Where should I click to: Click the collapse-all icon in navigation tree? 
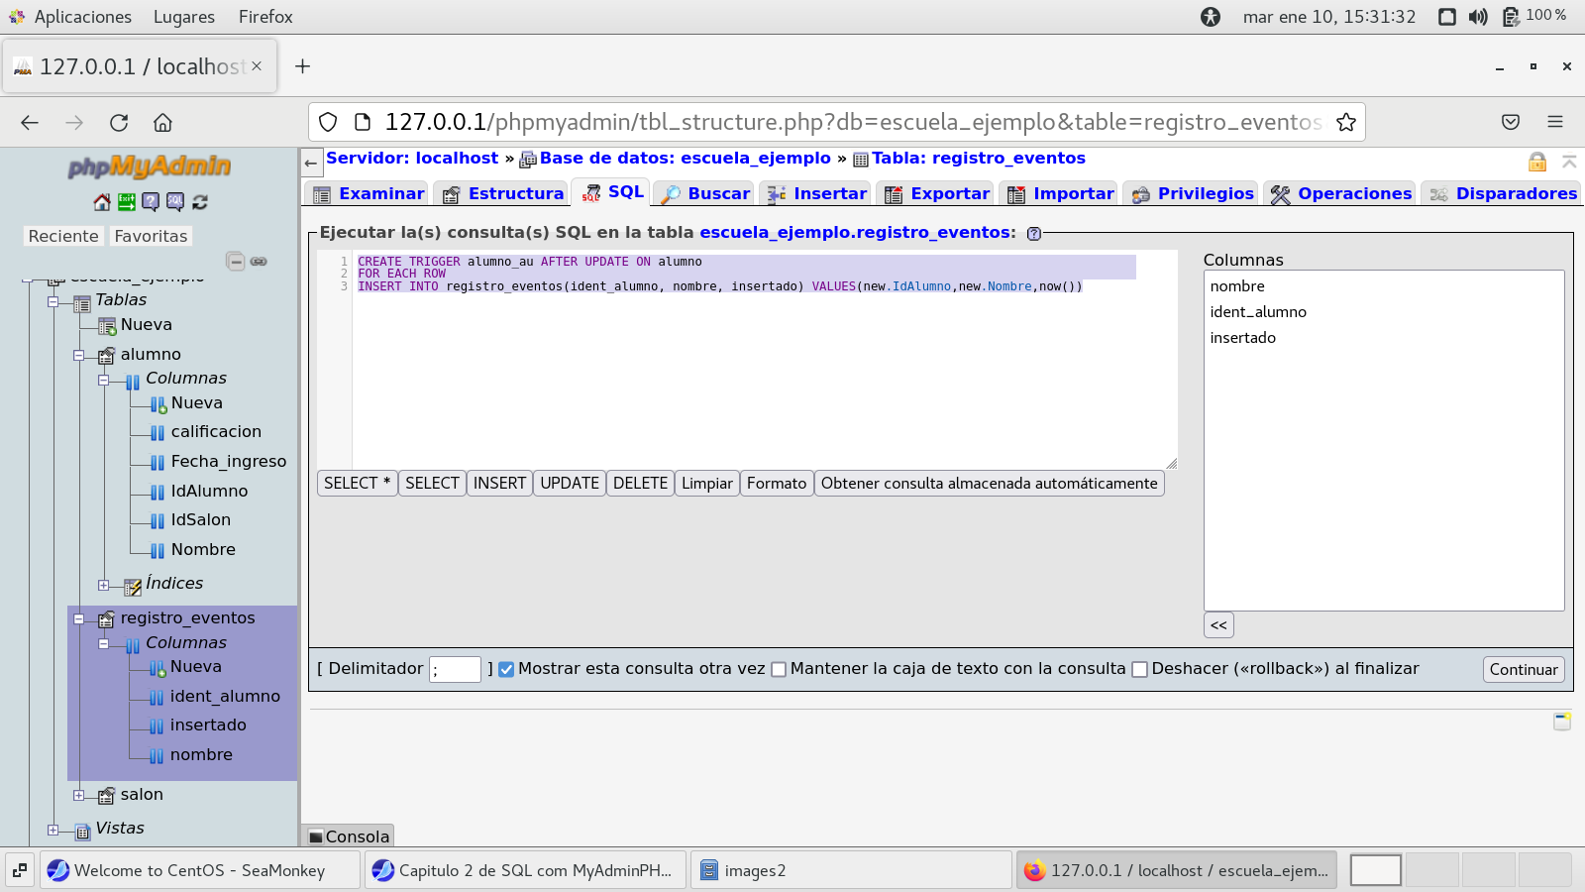point(235,262)
